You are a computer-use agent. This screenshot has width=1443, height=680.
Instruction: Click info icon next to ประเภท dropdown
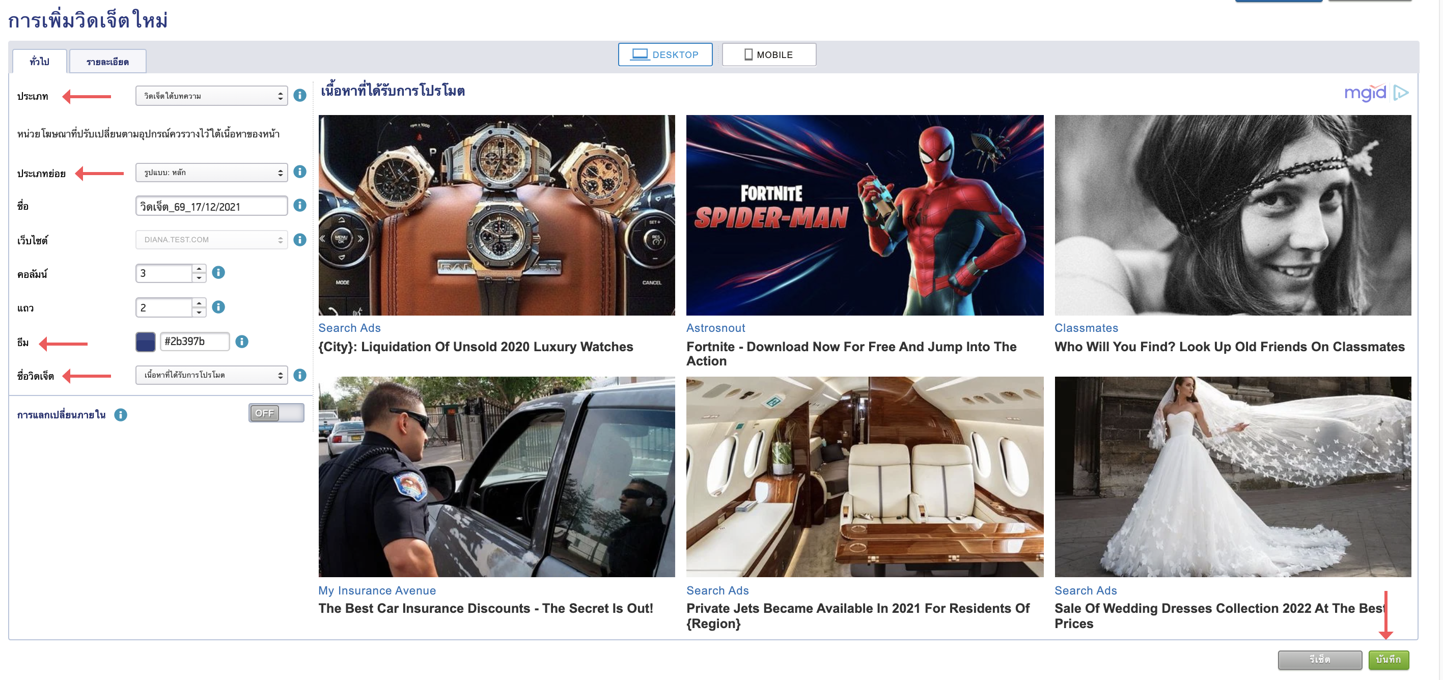coord(300,95)
